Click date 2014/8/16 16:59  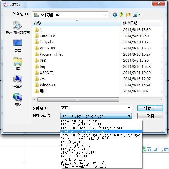(137, 30)
